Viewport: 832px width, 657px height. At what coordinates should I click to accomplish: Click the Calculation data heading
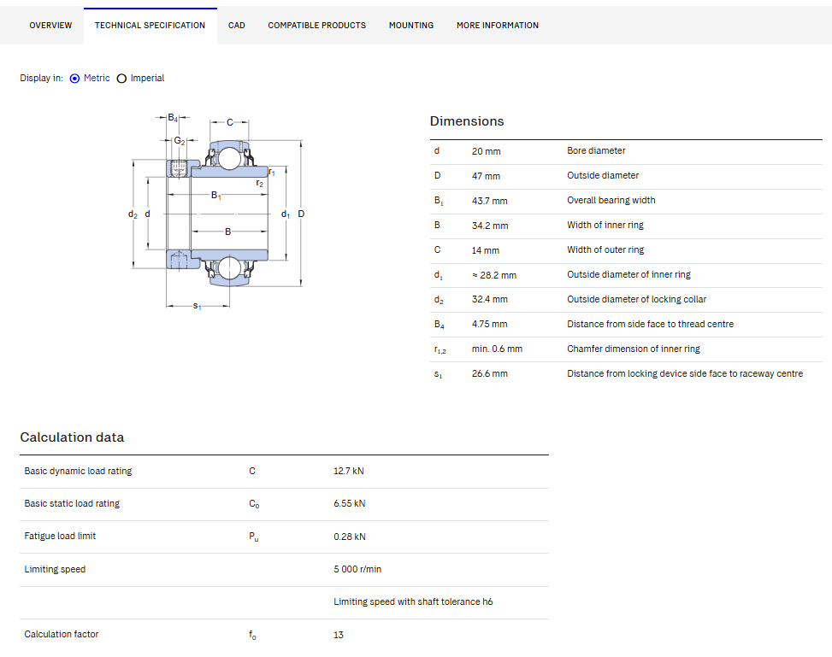pos(72,437)
